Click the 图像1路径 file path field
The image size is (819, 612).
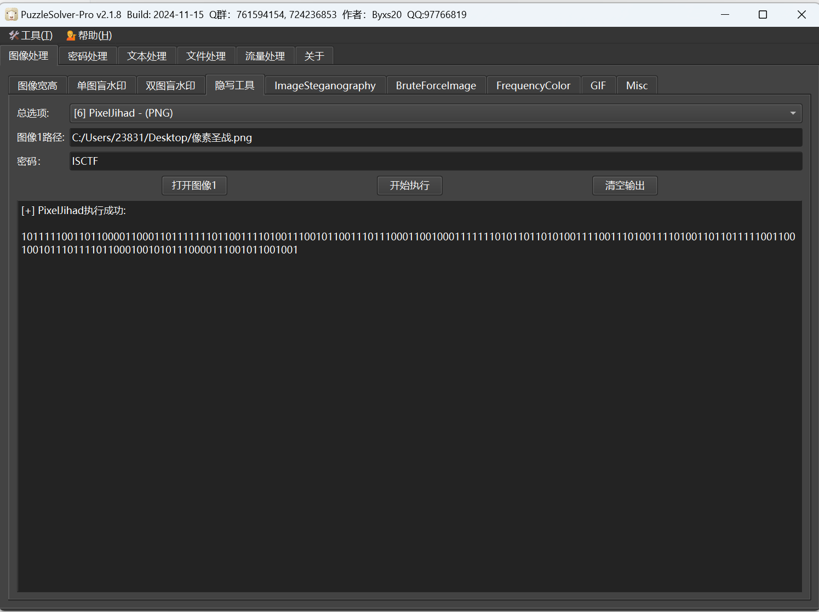(436, 137)
